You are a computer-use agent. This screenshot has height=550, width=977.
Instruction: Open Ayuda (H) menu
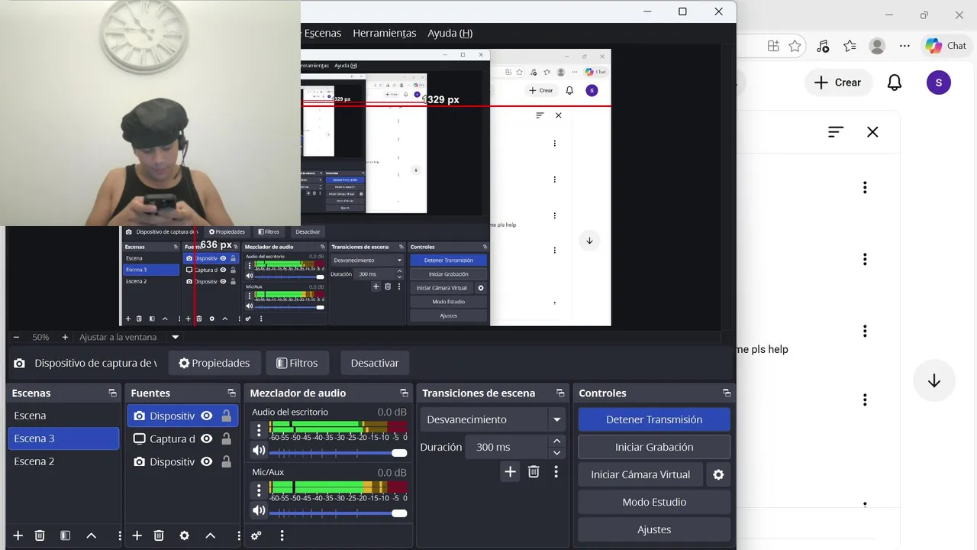pyautogui.click(x=450, y=33)
